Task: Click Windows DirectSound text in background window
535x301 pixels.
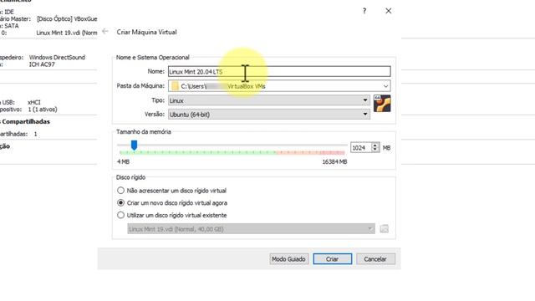Action: [x=57, y=58]
